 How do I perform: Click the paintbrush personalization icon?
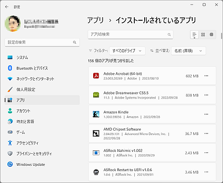[10, 90]
